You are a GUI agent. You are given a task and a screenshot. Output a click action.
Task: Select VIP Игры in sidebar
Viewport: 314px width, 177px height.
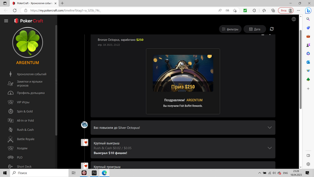click(x=23, y=102)
